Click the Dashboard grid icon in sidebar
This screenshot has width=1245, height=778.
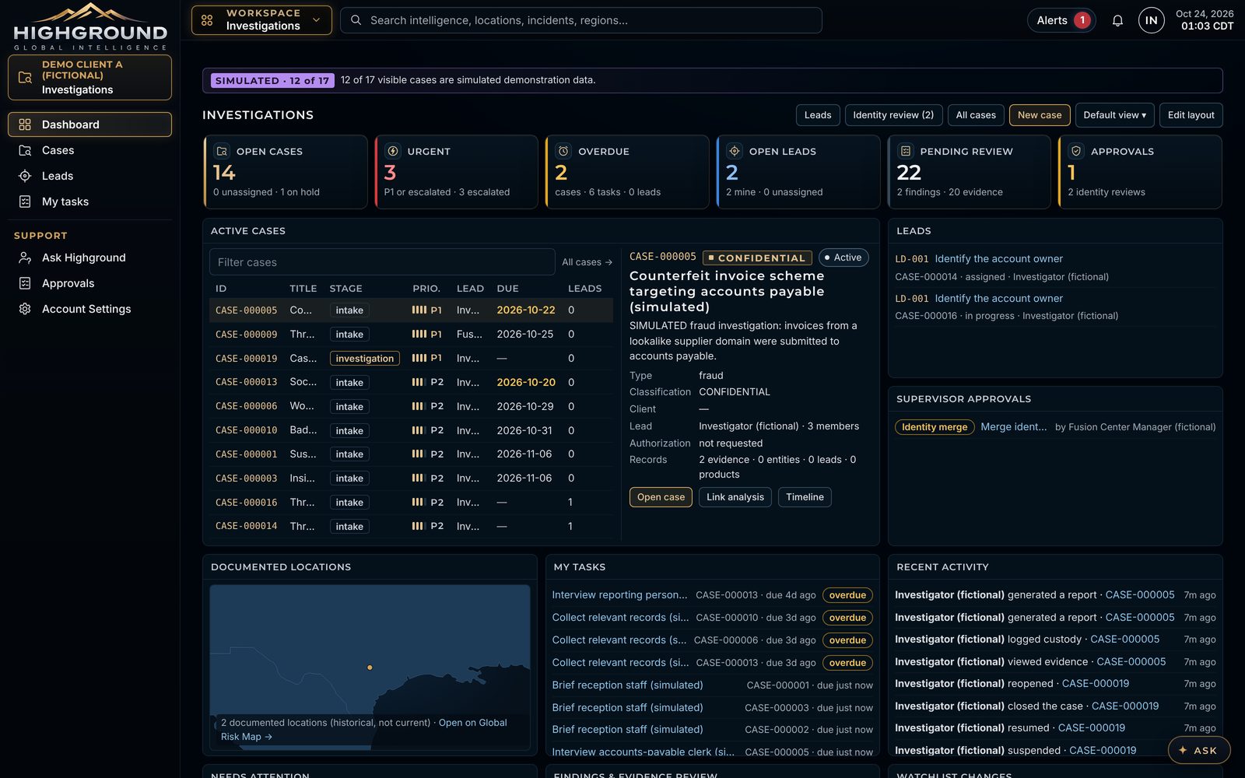click(x=25, y=124)
